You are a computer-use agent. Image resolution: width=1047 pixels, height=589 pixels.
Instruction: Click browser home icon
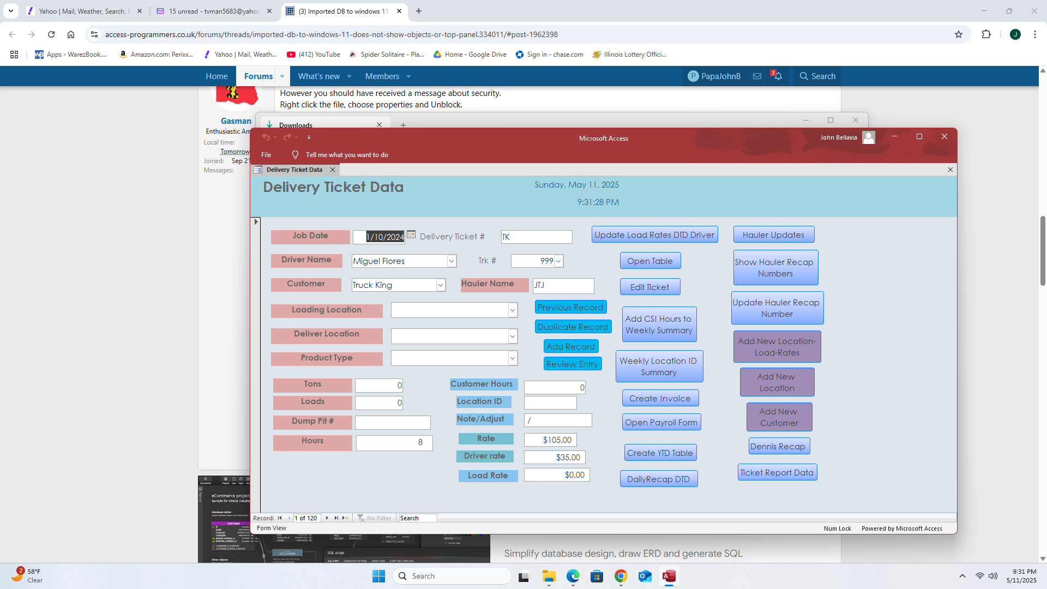[71, 34]
